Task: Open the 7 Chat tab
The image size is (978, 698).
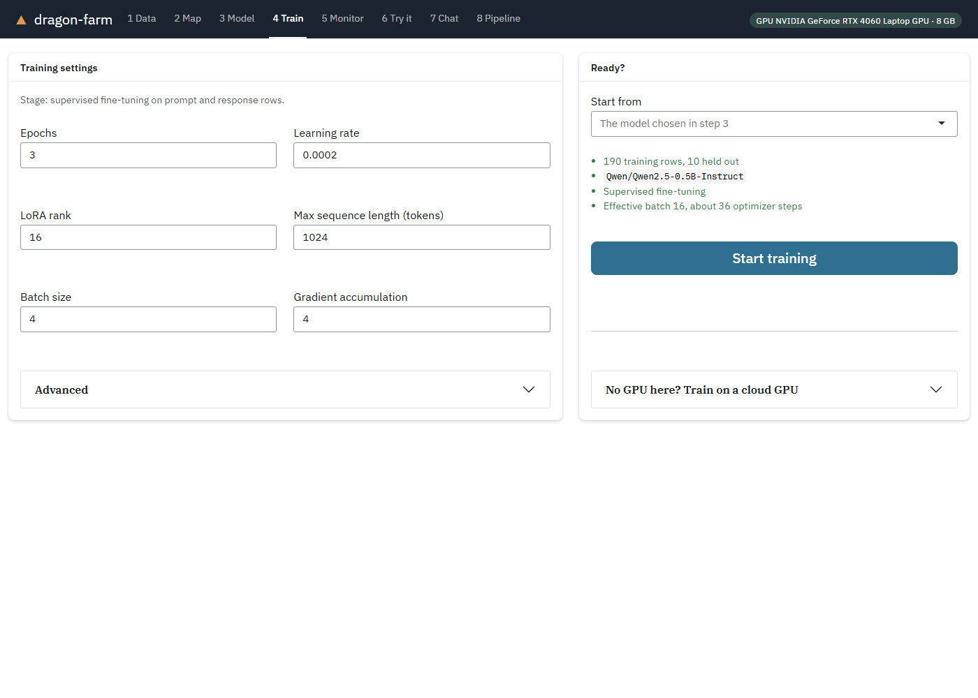Action: 444,19
